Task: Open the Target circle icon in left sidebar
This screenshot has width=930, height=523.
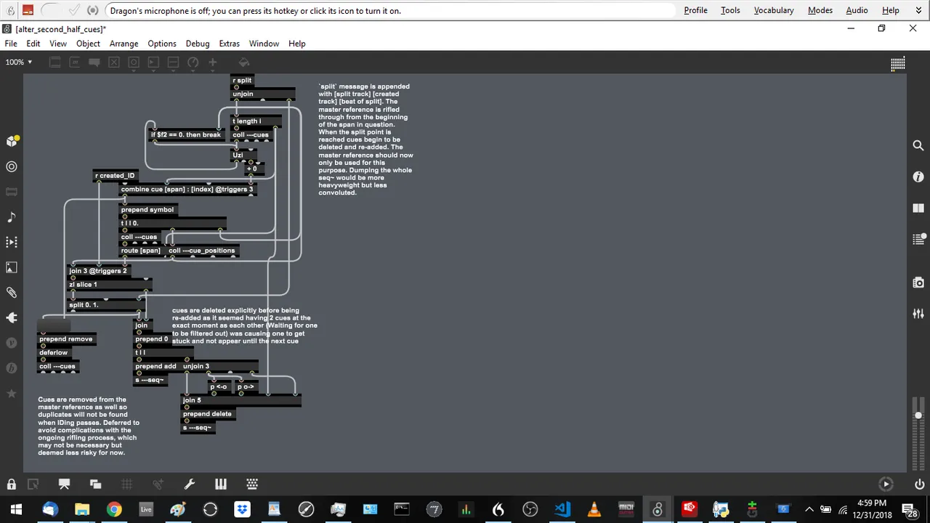Action: click(x=12, y=166)
